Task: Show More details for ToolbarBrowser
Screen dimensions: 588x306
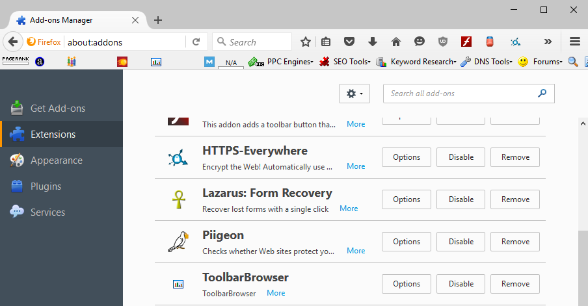Action: click(x=276, y=293)
